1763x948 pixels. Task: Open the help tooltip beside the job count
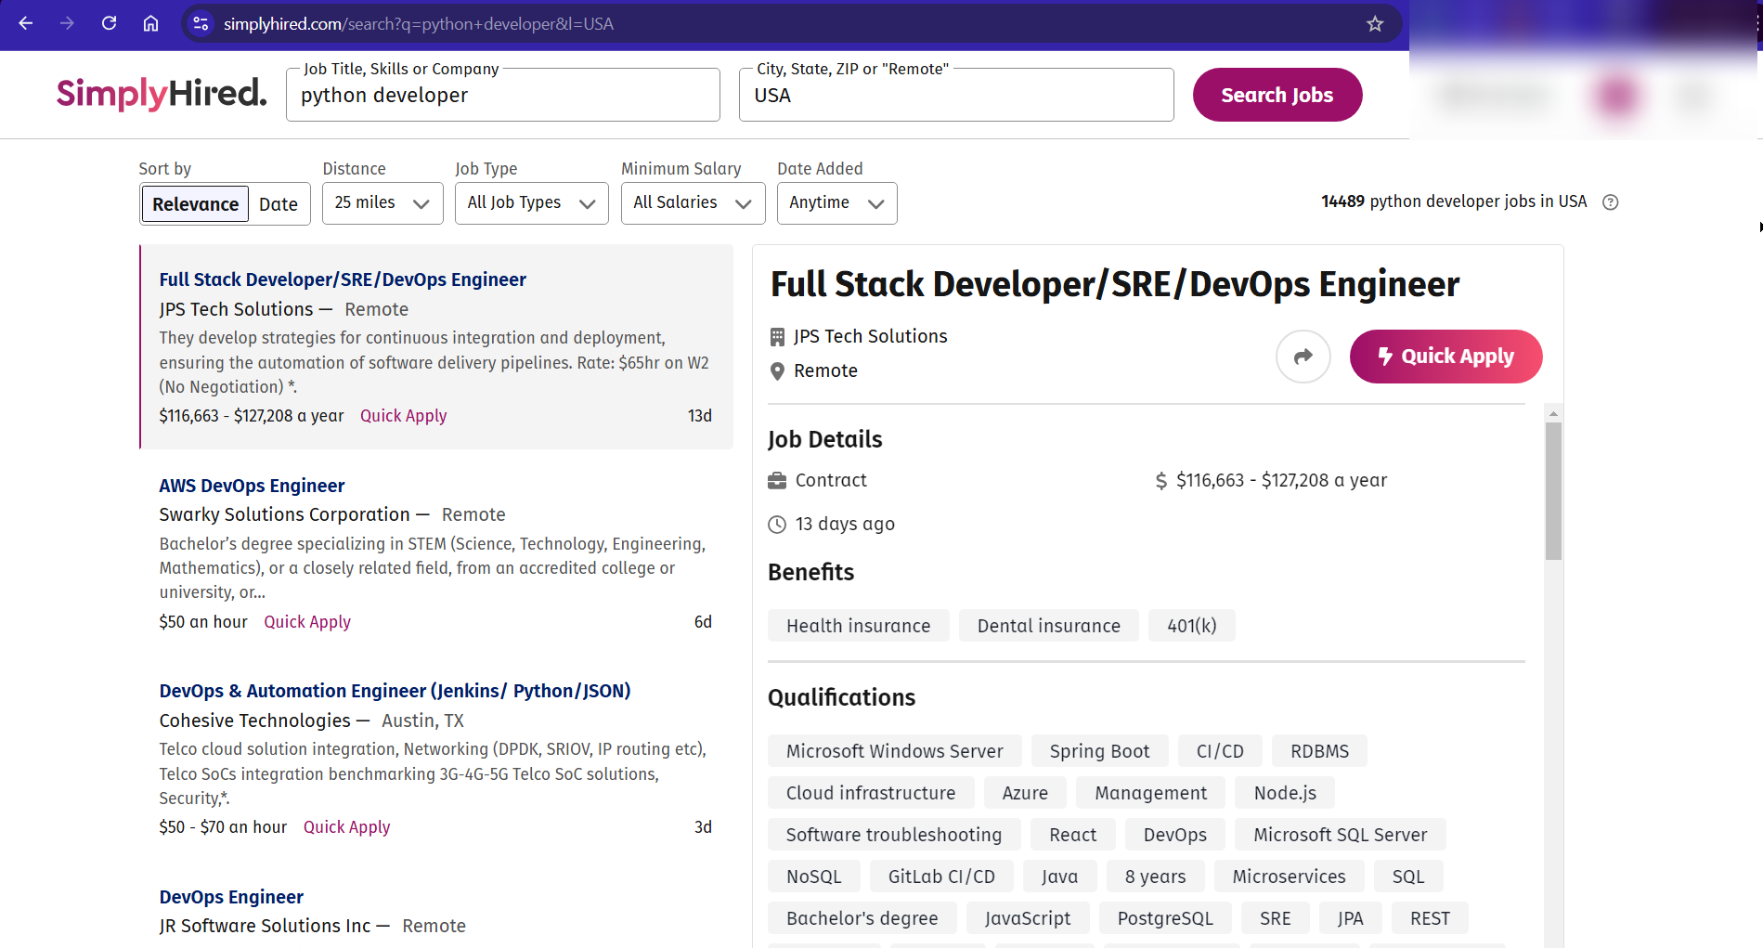(x=1611, y=201)
